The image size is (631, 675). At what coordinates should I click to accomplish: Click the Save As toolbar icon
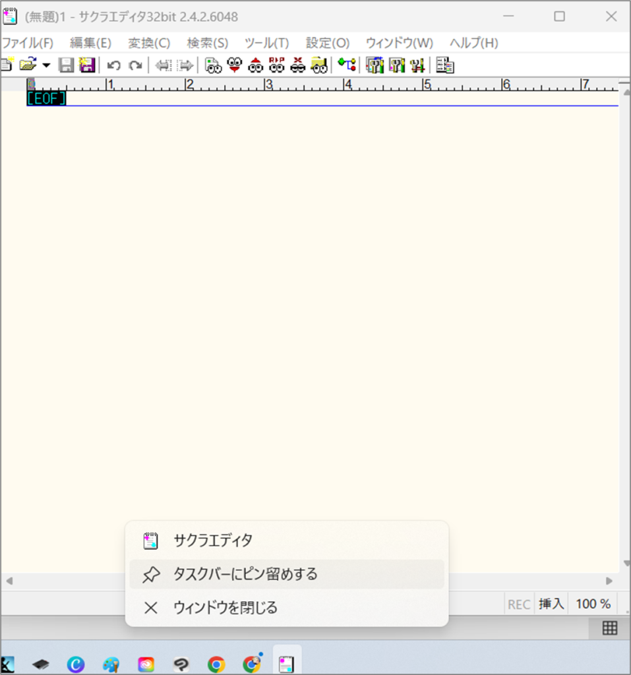coord(87,65)
